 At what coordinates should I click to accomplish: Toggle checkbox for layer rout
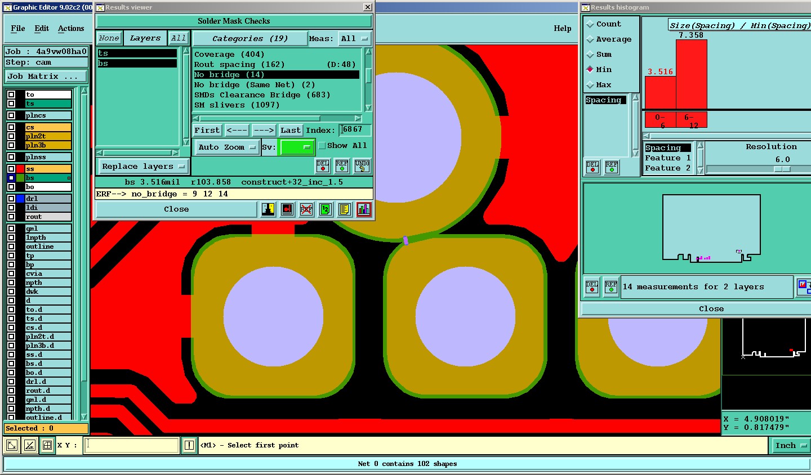[x=11, y=217]
